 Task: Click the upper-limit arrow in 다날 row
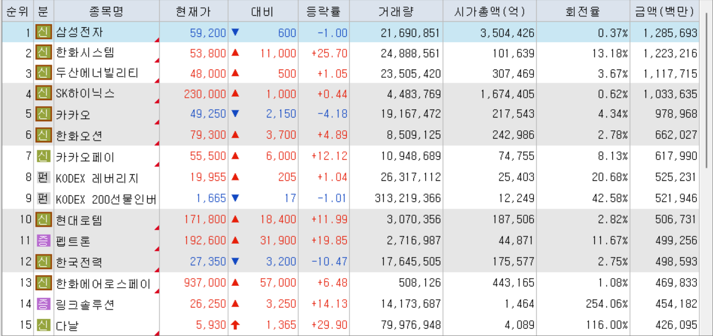[x=235, y=325]
